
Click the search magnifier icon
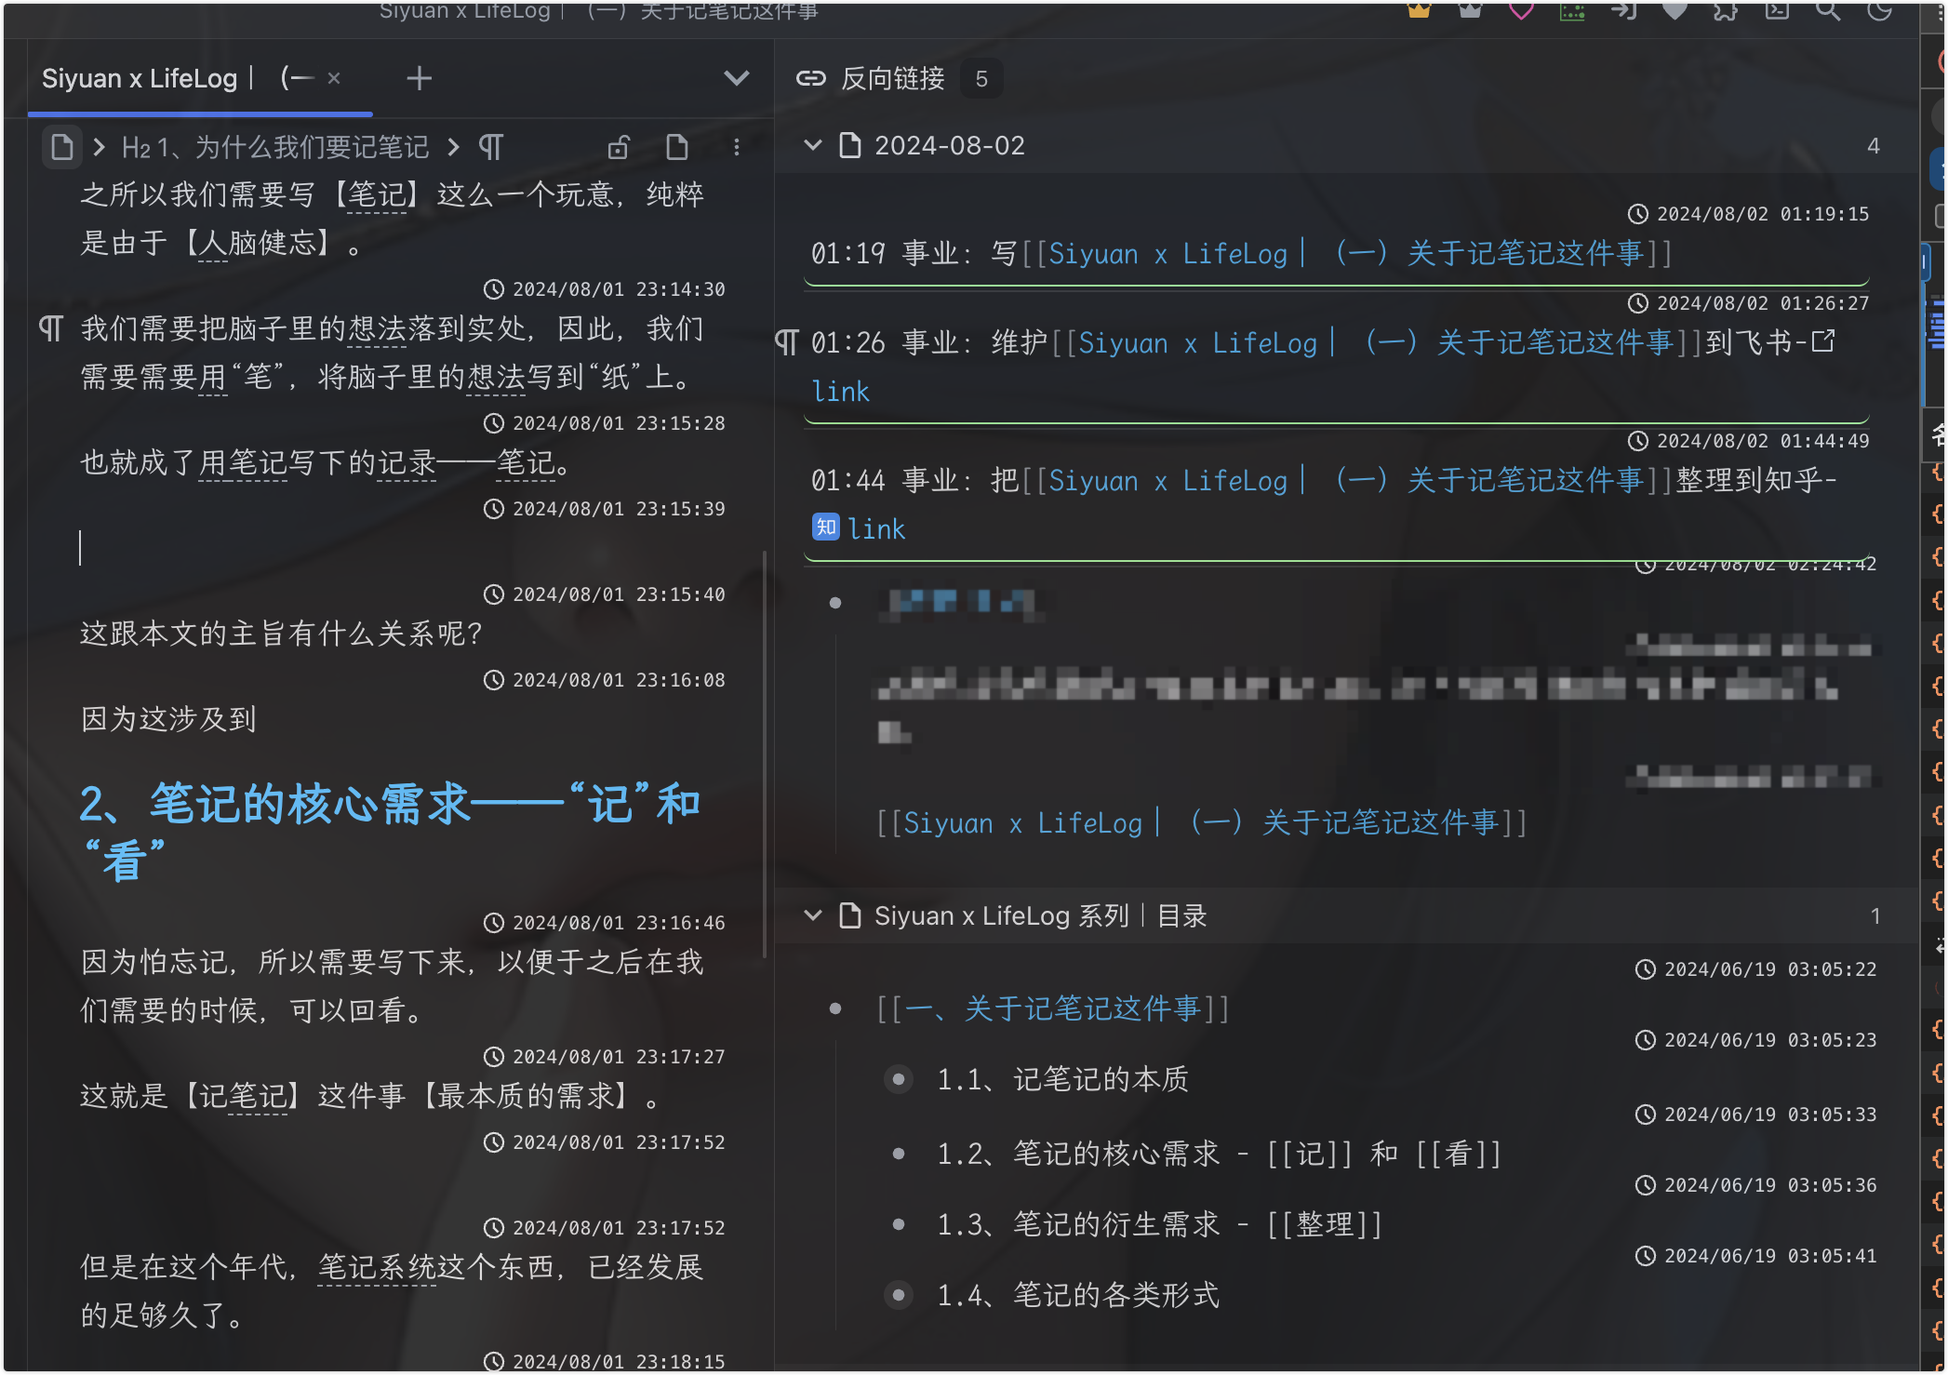tap(1828, 11)
